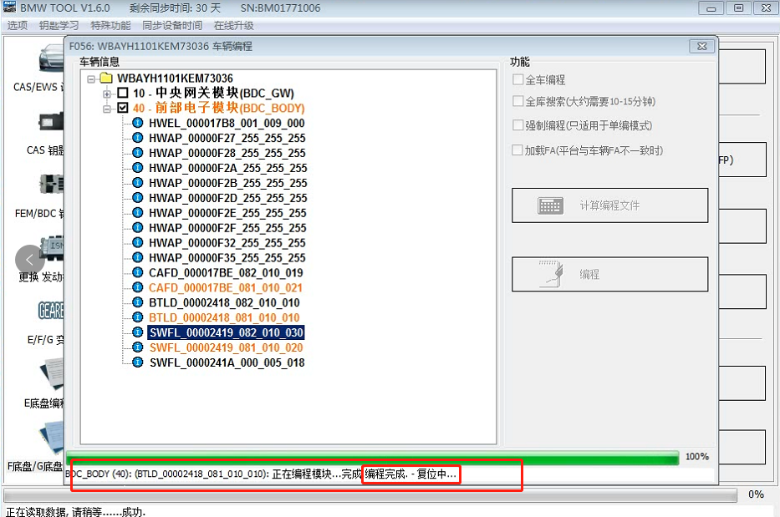780x517 pixels.
Task: Click the SN:BM01771006 serial text
Action: coord(280,8)
